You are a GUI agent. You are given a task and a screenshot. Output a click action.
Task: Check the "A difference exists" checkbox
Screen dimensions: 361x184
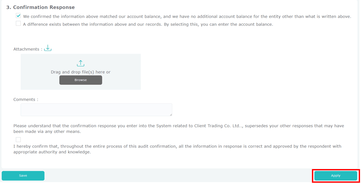click(x=18, y=24)
